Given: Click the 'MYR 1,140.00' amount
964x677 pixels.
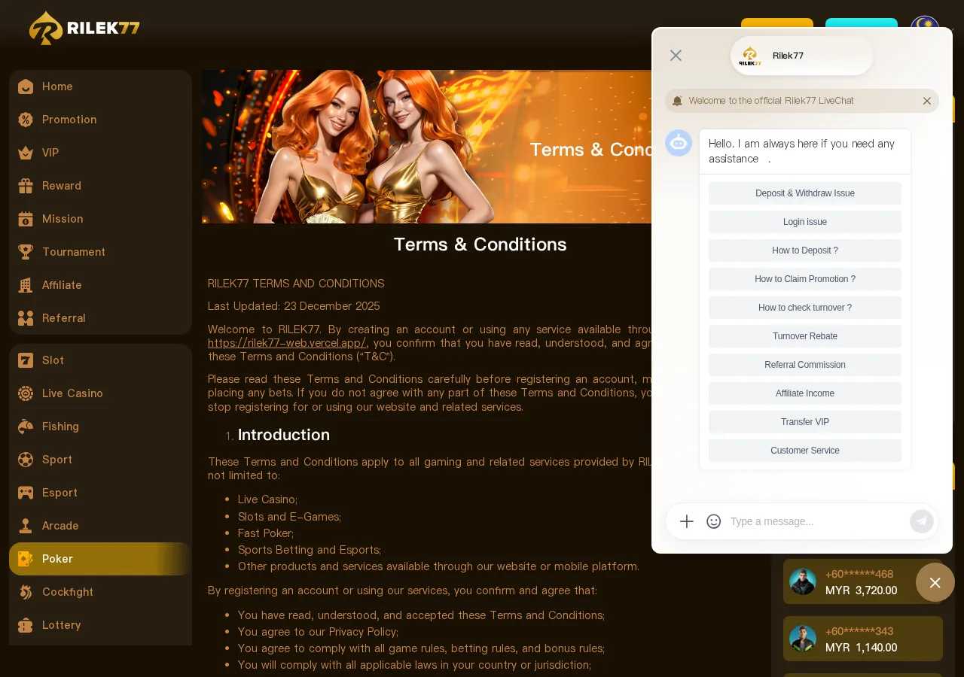Looking at the screenshot, I should point(861,648).
